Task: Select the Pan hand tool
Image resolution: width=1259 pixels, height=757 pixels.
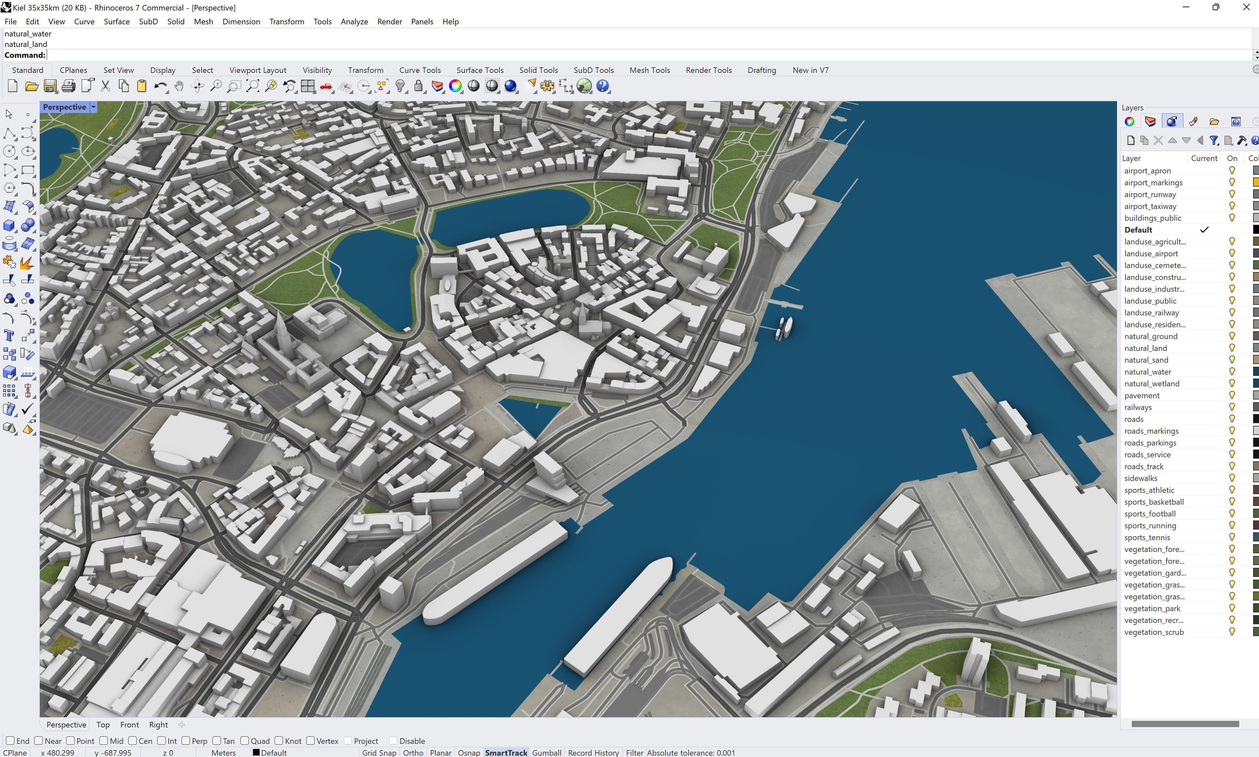Action: point(179,86)
